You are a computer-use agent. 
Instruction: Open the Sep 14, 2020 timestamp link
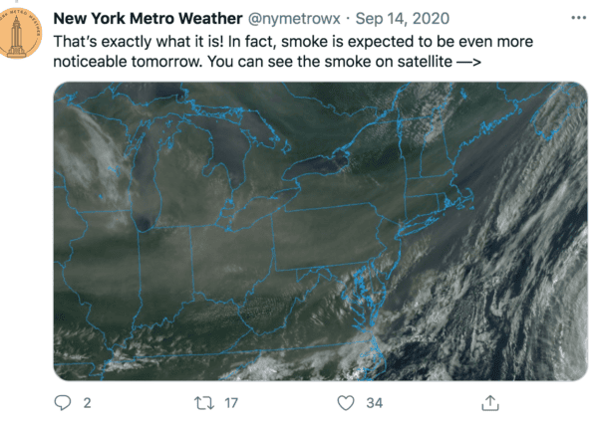[403, 19]
